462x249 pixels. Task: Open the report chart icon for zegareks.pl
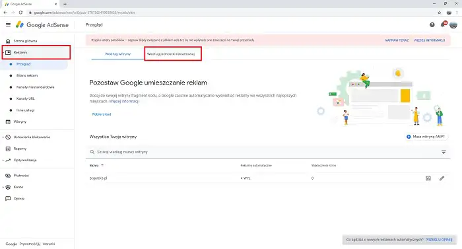point(428,178)
